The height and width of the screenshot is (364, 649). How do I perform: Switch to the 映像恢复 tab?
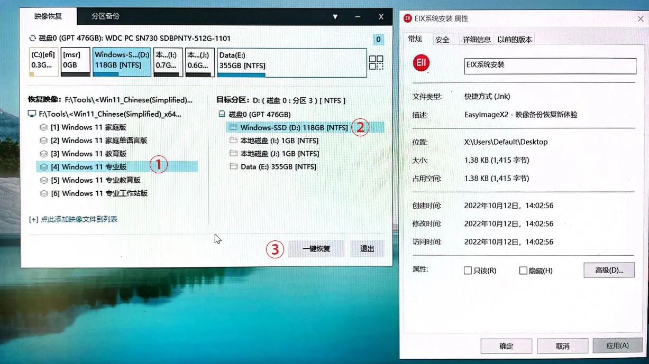click(48, 16)
